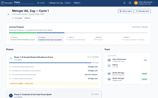Screen dimensions: 158x98
Task: Click Strategy Lead tag on 1.4 row
Action: [x=93, y=78]
